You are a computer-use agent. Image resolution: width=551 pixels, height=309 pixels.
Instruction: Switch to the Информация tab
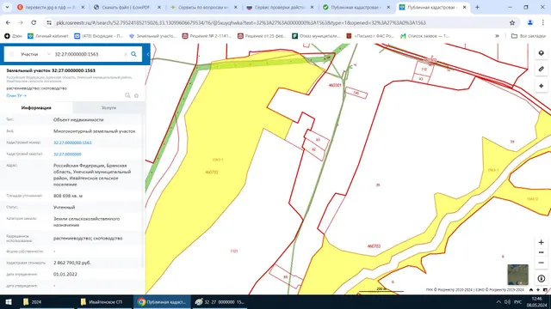[36, 107]
